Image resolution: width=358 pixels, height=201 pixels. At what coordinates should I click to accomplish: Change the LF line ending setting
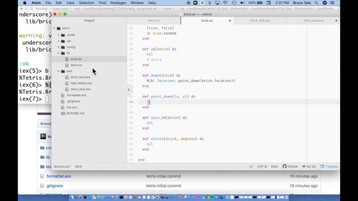pyautogui.click(x=251, y=166)
